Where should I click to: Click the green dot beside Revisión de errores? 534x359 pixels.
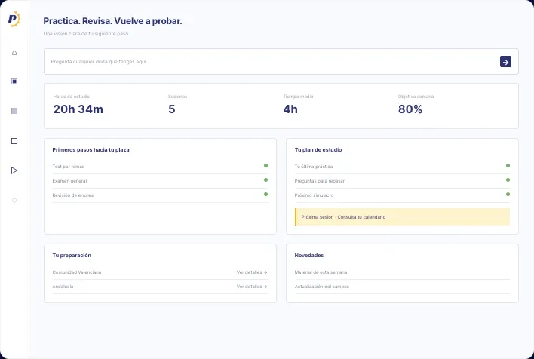pyautogui.click(x=265, y=194)
